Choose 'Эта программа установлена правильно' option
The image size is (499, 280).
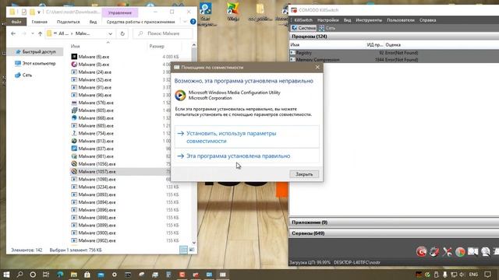pos(246,156)
